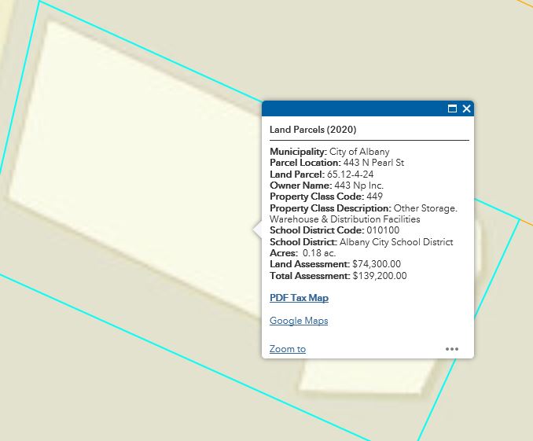
Task: Close the Land Parcels popup
Action: pos(466,109)
